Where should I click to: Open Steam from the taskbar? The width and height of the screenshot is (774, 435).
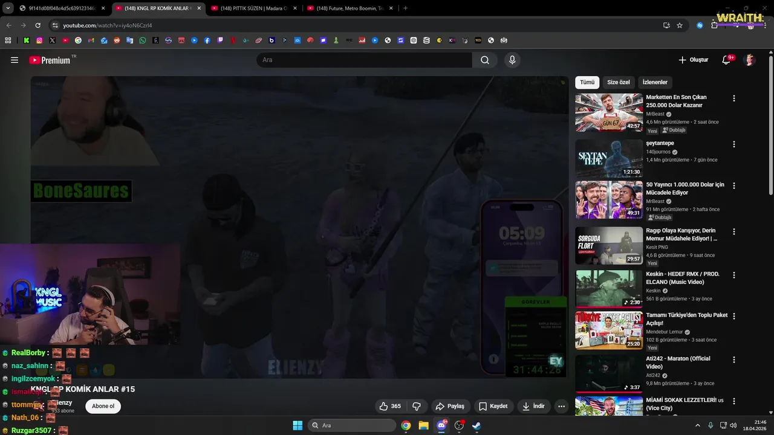click(x=476, y=425)
